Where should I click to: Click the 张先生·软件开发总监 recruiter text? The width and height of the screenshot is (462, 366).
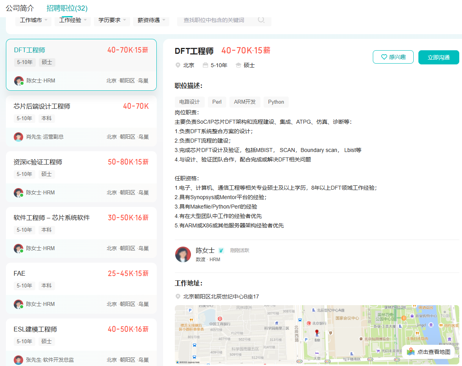50,360
